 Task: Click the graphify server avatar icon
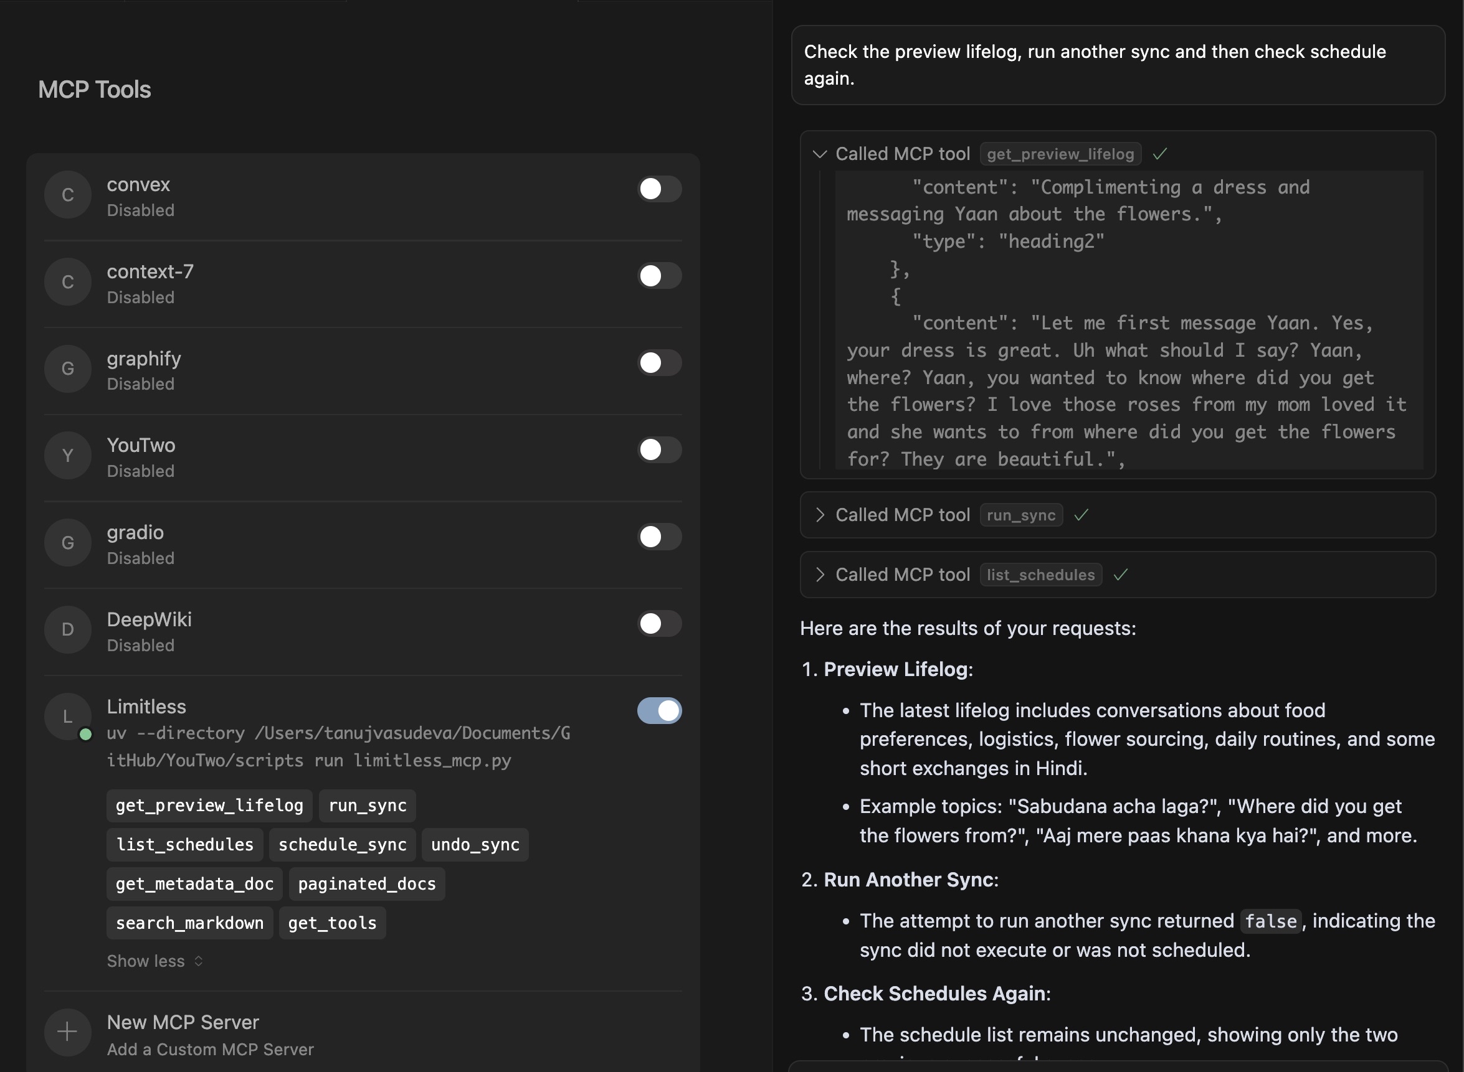coord(67,369)
